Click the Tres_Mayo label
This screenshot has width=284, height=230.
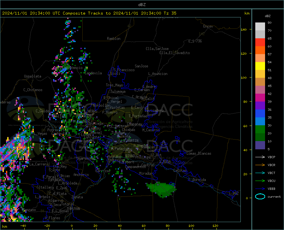coord(114,85)
